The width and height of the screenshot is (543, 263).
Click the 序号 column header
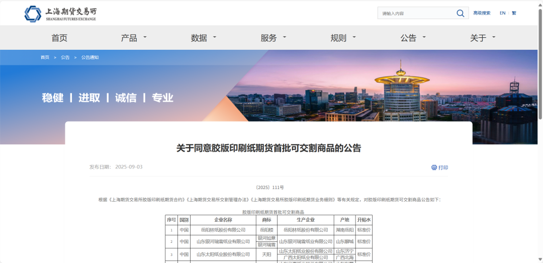[171, 220]
